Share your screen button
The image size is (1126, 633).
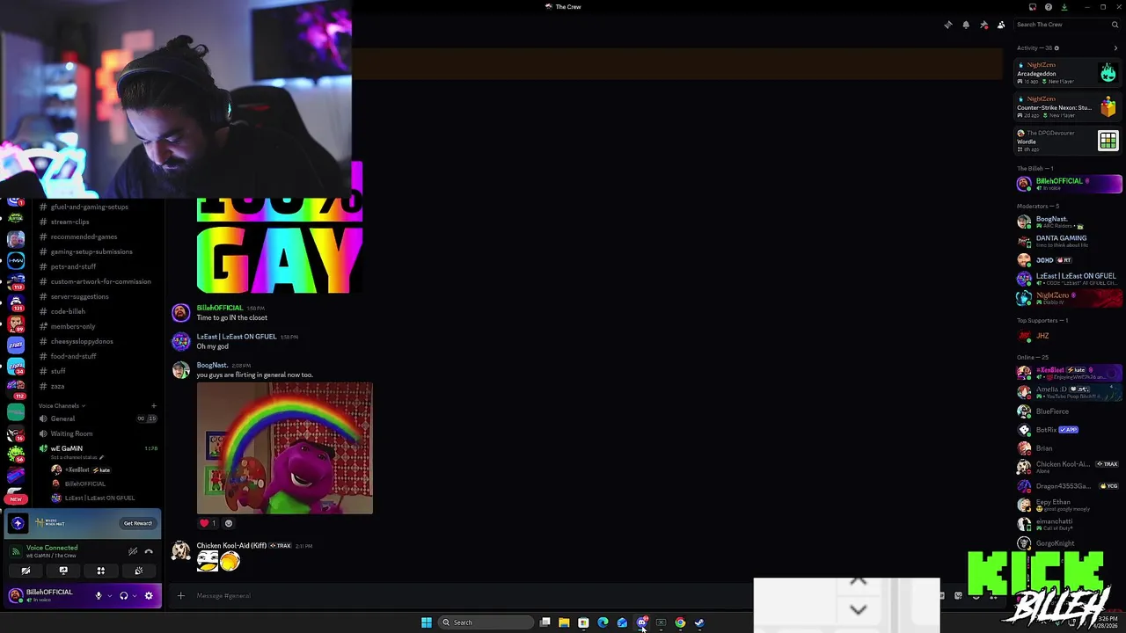63,571
